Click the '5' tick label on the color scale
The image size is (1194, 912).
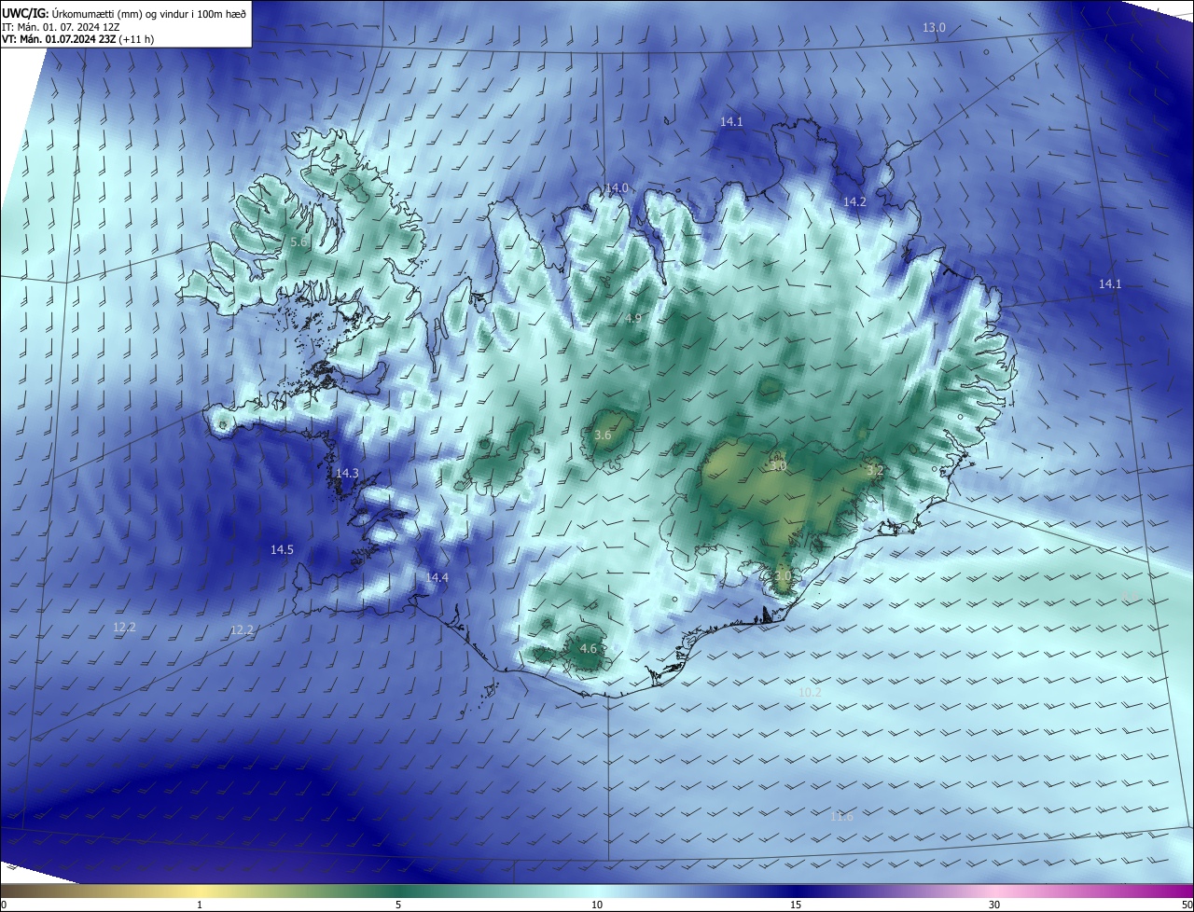398,905
